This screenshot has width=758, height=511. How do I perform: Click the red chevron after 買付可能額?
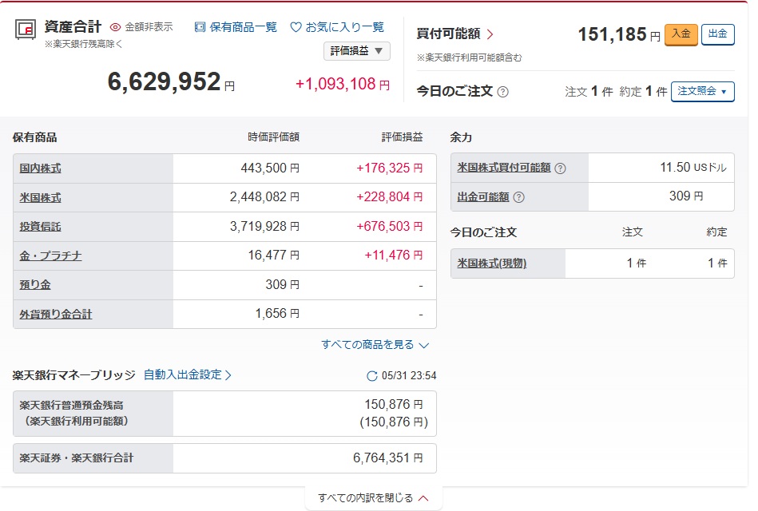pos(490,34)
